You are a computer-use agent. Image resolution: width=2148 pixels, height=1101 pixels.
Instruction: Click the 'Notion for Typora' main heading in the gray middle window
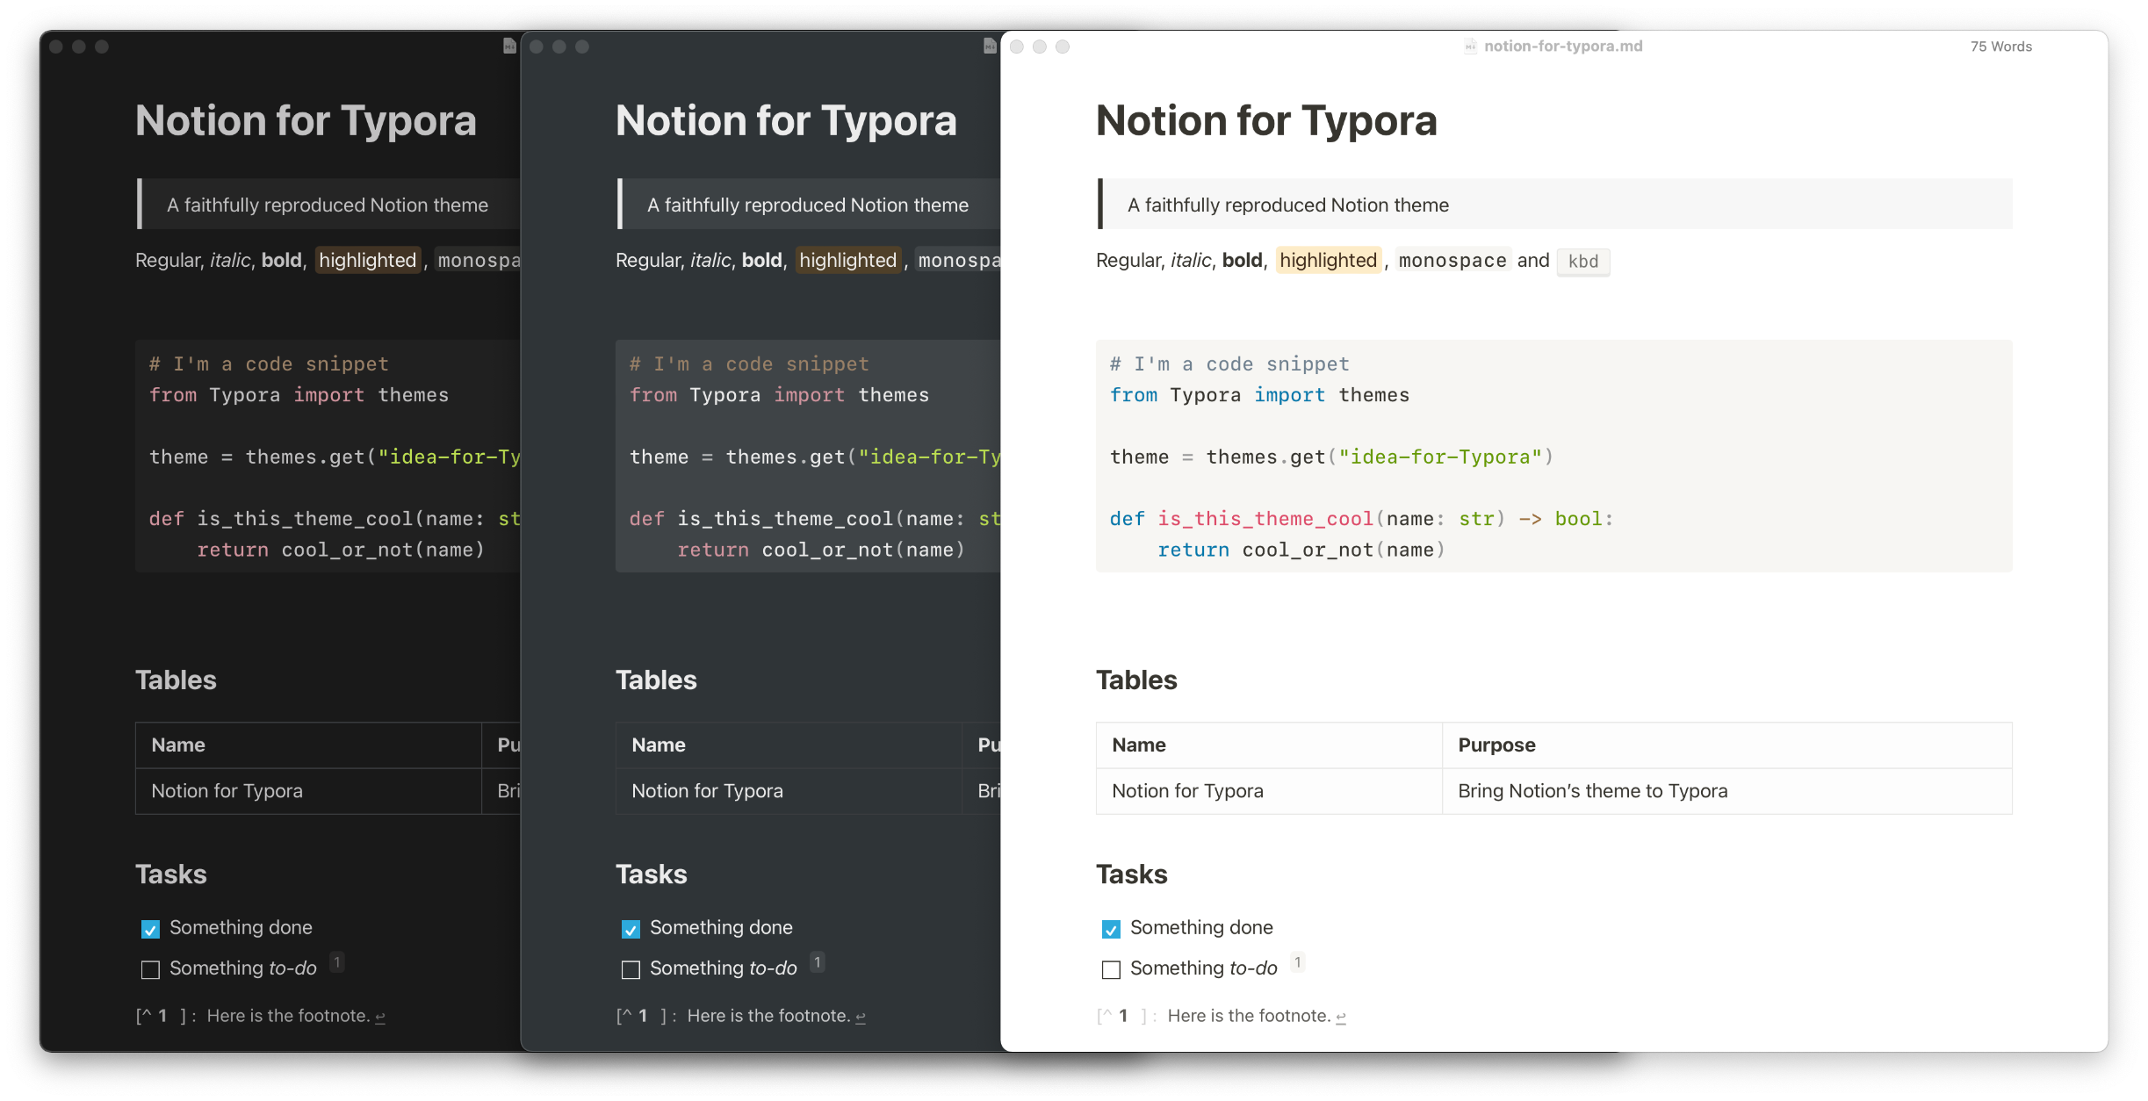click(786, 121)
